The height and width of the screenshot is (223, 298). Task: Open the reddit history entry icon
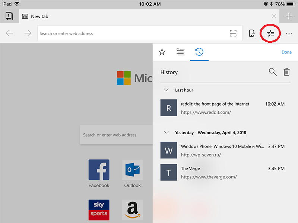tap(169, 108)
